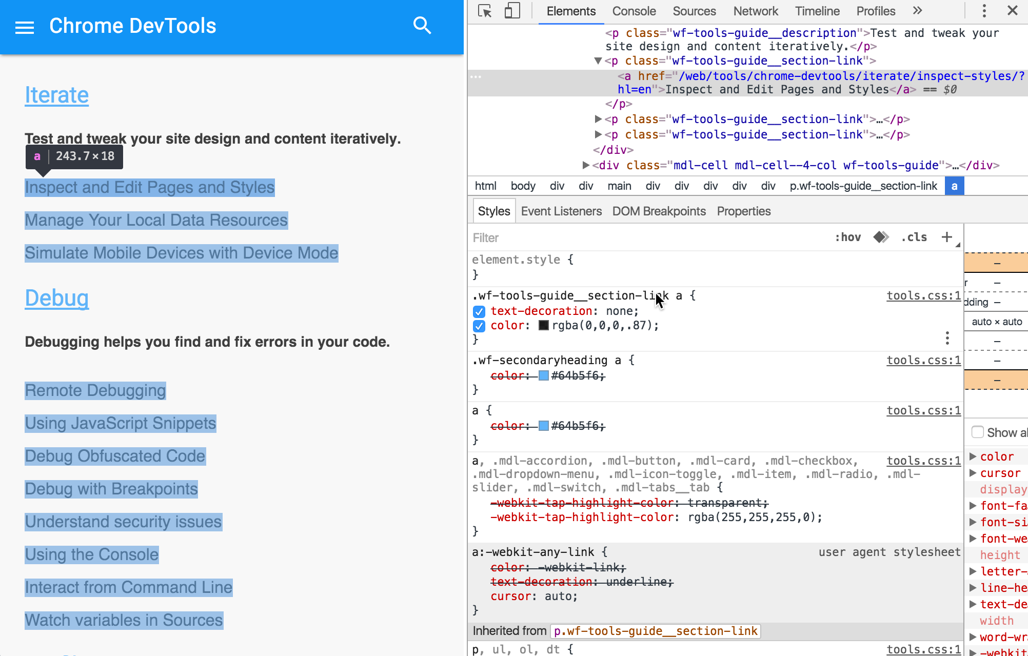The height and width of the screenshot is (656, 1028).
Task: Select the body breadcrumb
Action: pyautogui.click(x=523, y=186)
